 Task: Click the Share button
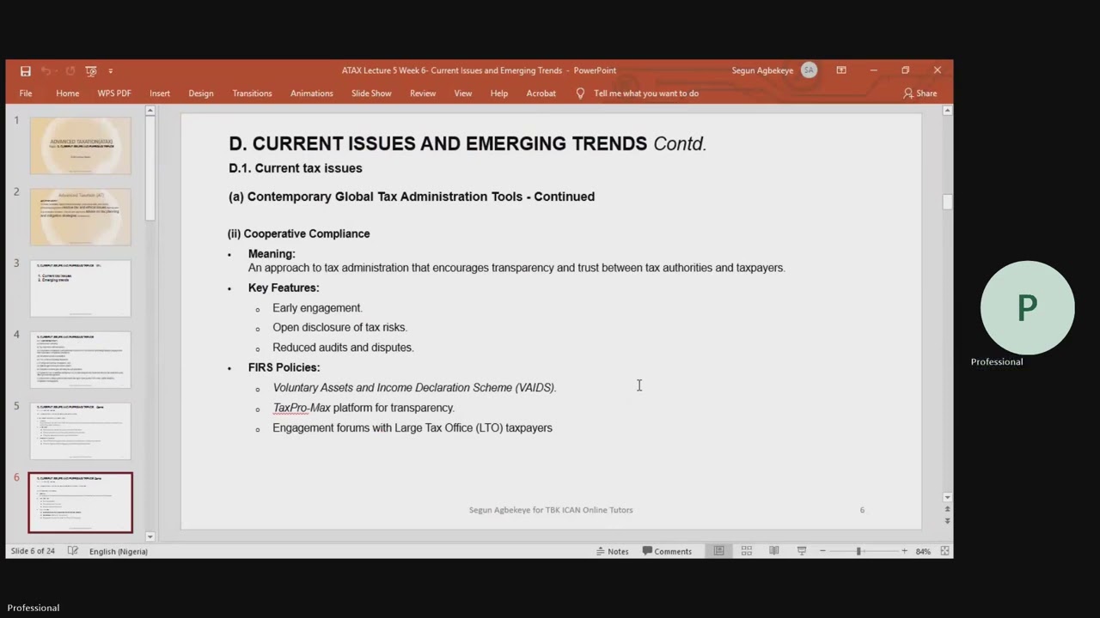tap(920, 94)
